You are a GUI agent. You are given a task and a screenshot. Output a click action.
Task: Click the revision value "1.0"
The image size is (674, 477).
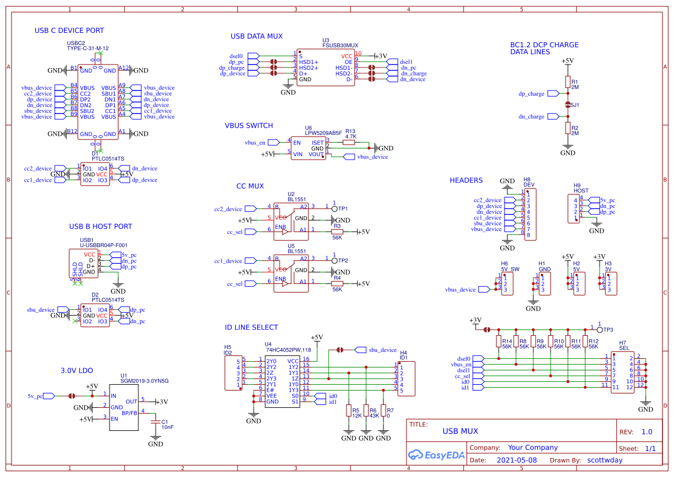pos(647,432)
